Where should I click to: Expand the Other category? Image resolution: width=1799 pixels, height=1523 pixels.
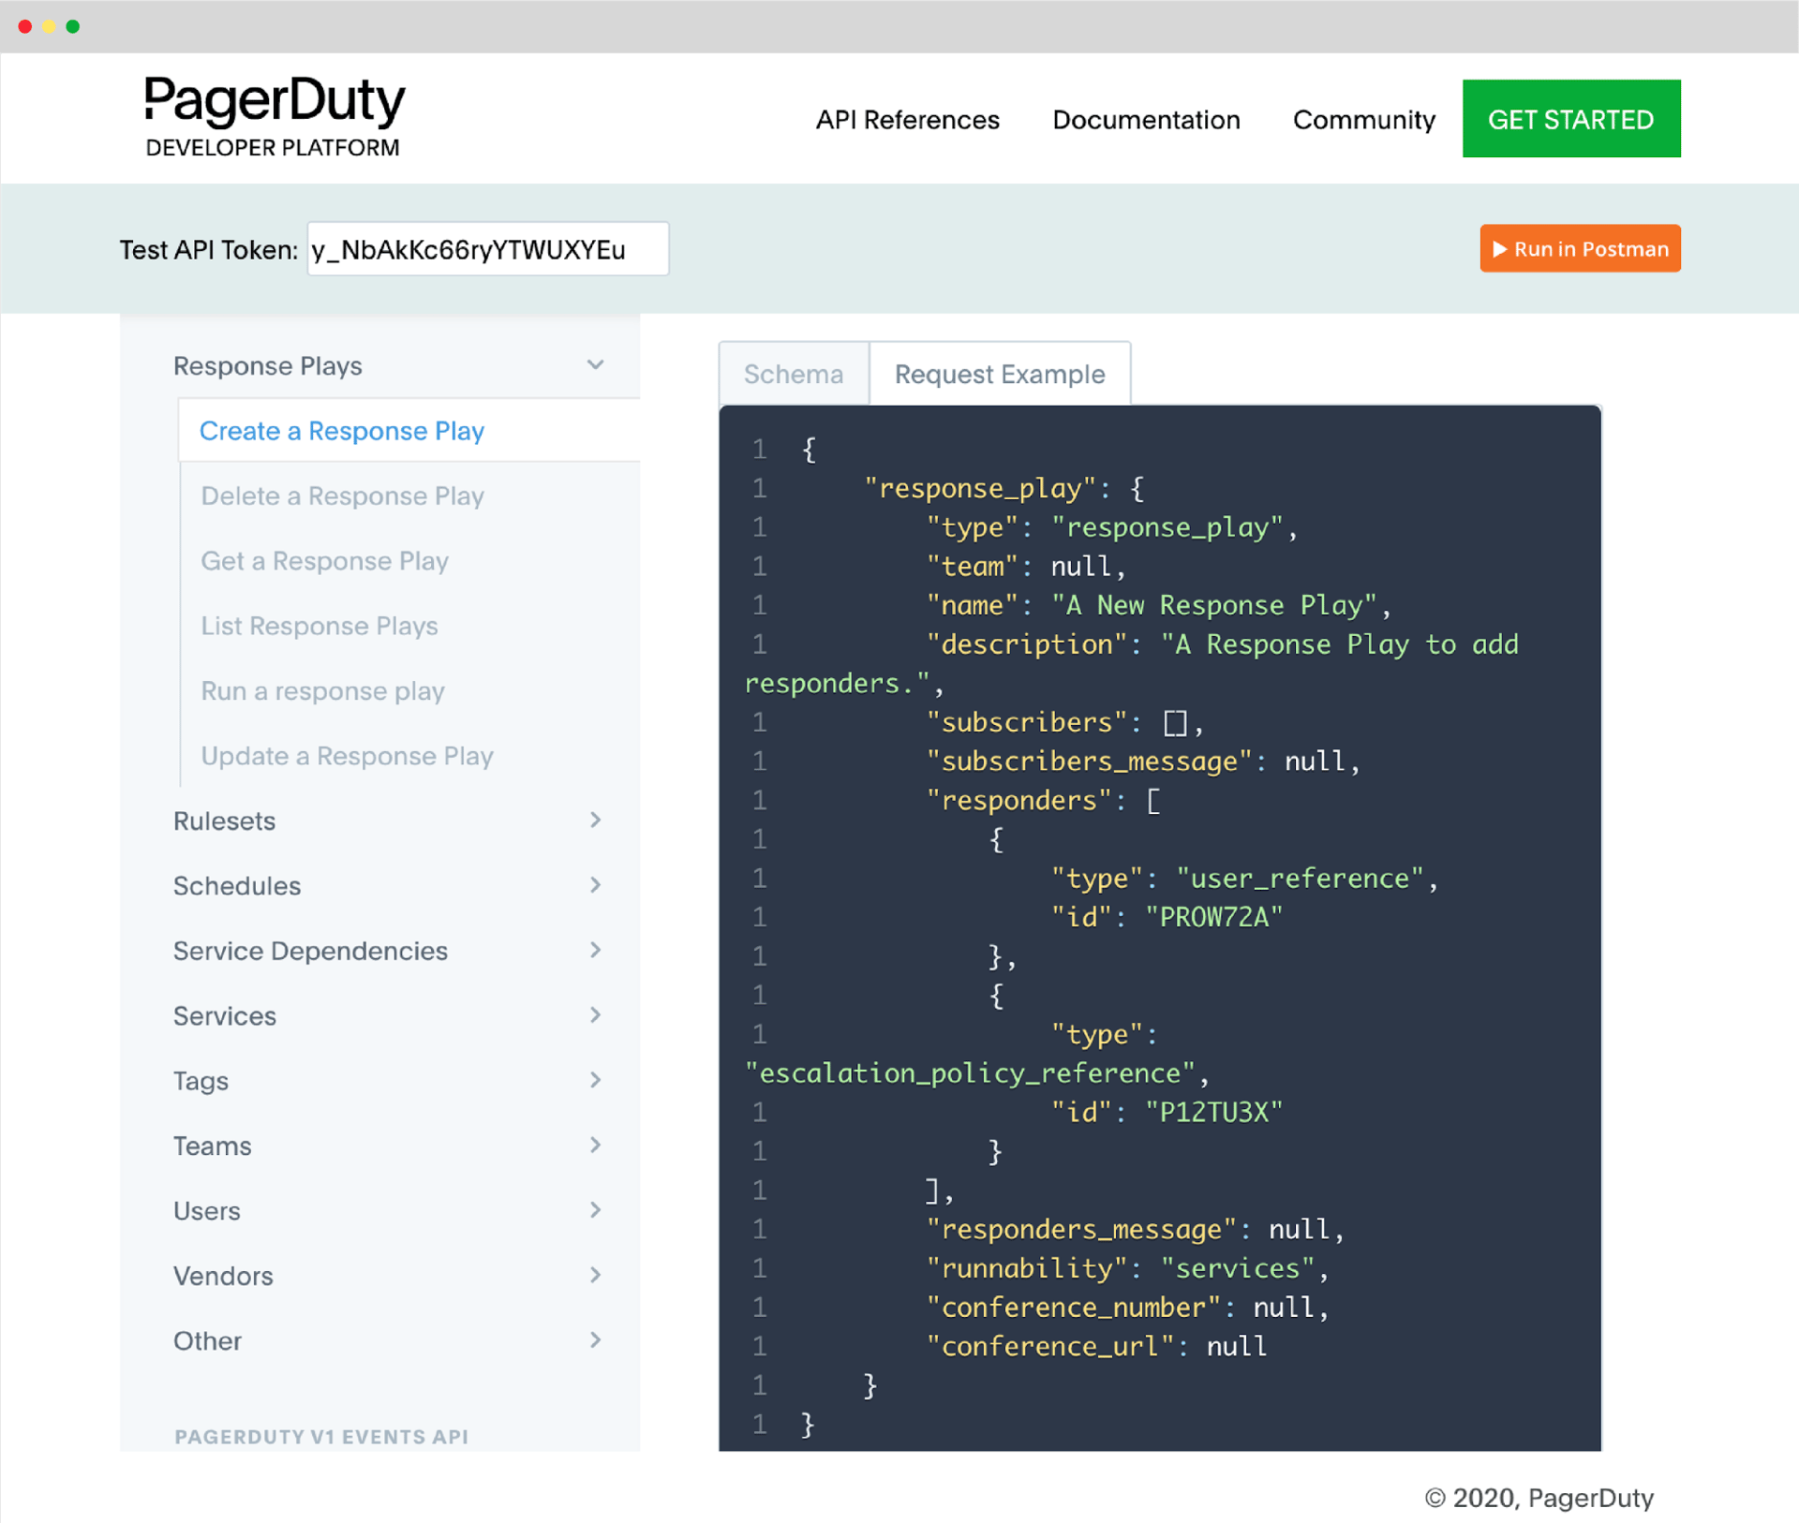click(207, 1341)
